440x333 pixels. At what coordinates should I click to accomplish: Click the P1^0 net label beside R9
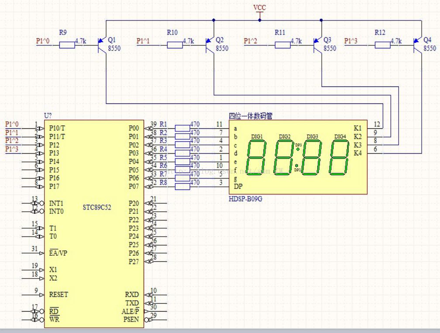(43, 41)
